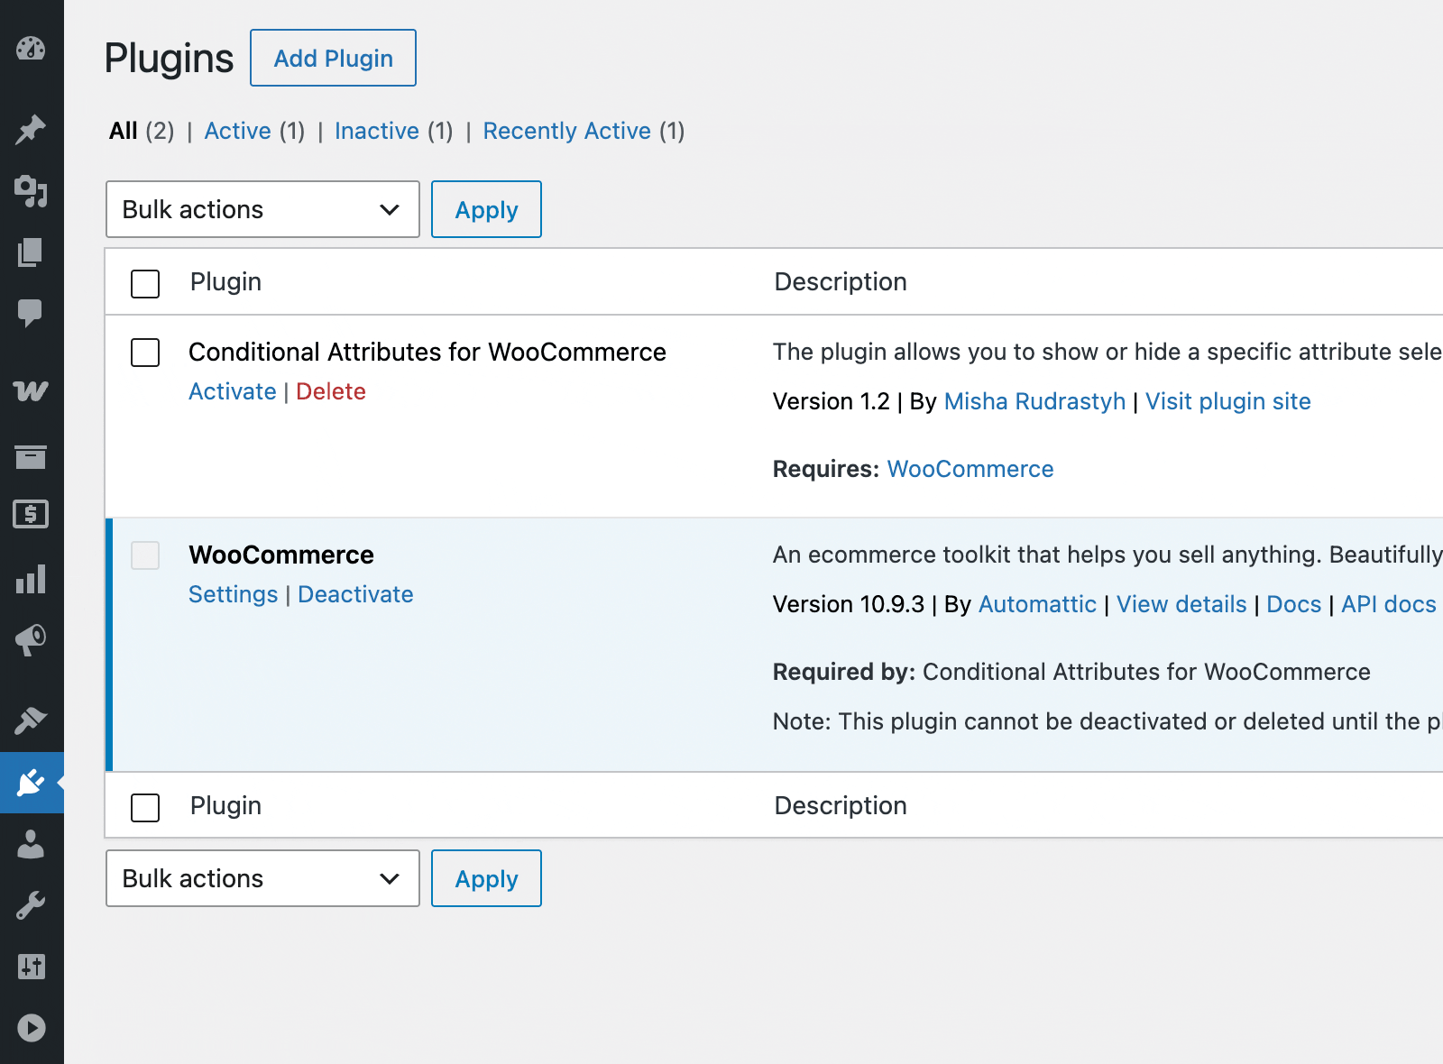This screenshot has height=1064, width=1443.
Task: Click the API docs link
Action: (1388, 604)
